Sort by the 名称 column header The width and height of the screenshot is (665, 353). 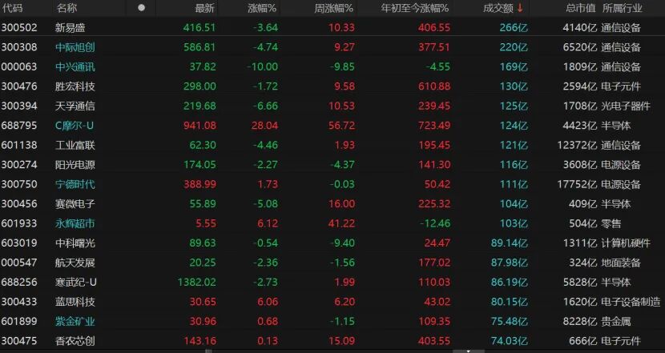pos(66,8)
